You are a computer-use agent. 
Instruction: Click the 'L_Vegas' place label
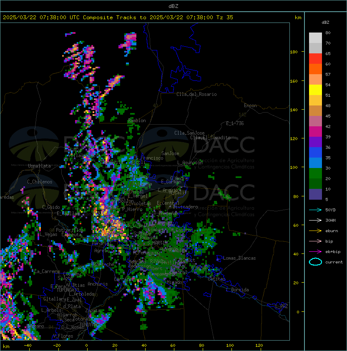click(48, 234)
